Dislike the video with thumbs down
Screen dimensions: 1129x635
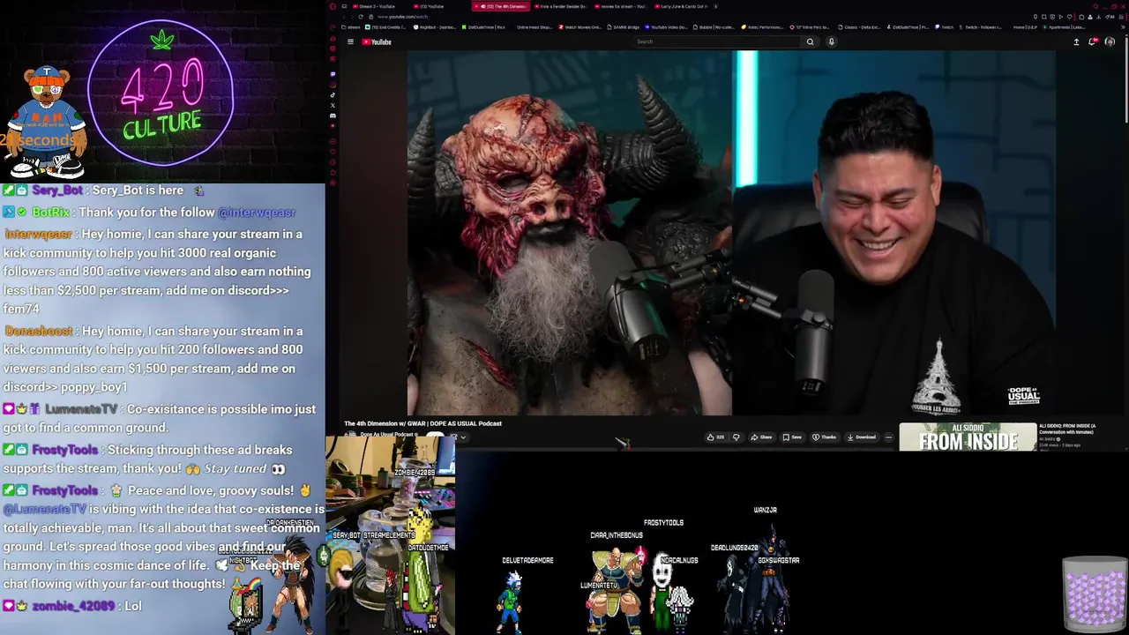[736, 437]
